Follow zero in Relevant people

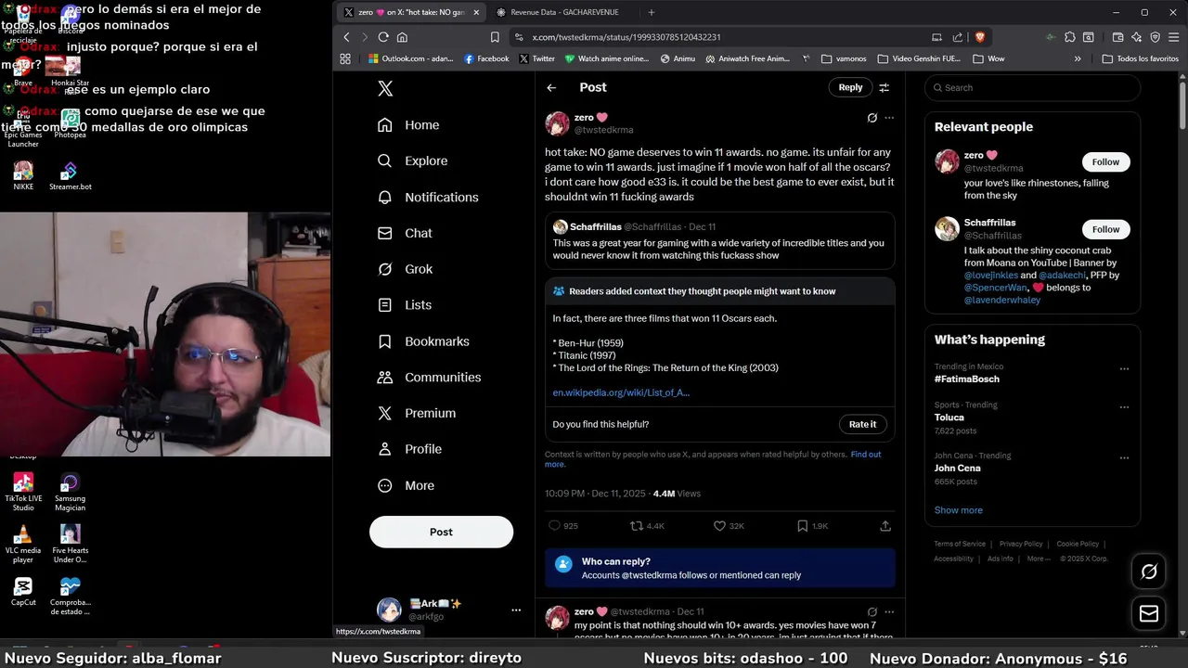[1105, 161]
